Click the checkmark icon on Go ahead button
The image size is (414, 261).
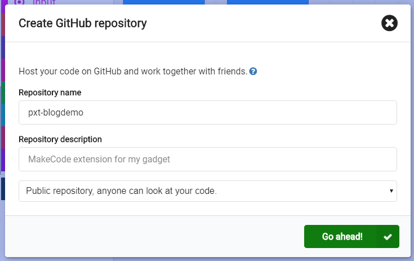(388, 237)
